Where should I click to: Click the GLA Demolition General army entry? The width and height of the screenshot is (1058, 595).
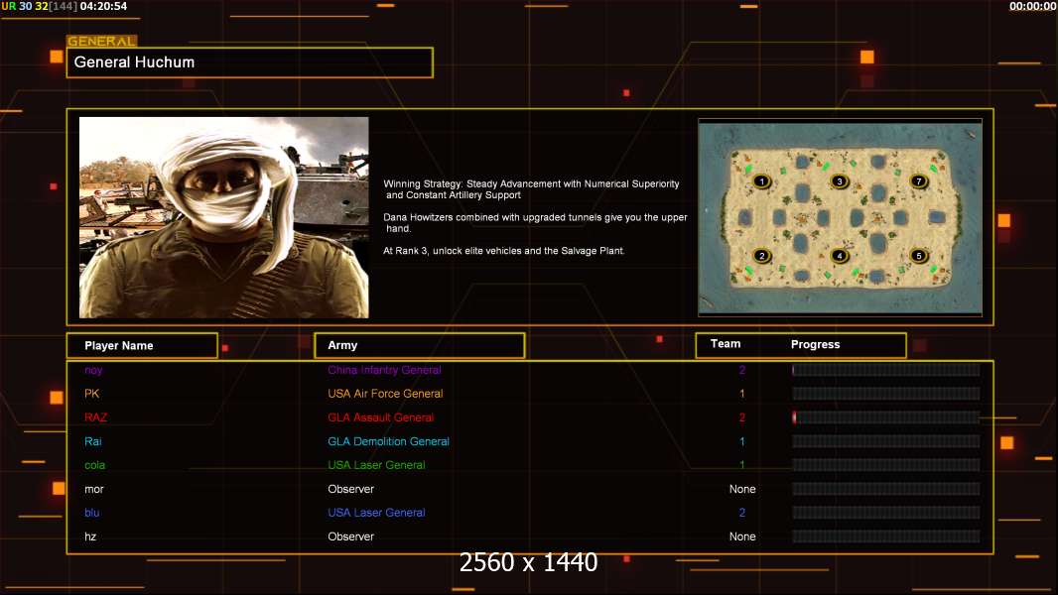(x=388, y=441)
